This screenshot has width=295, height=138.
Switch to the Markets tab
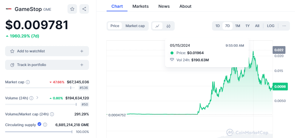[141, 6]
